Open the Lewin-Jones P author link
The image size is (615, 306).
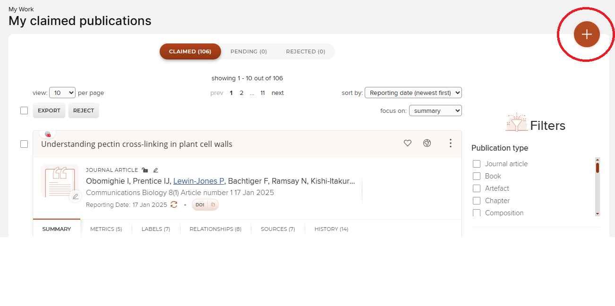coord(199,181)
